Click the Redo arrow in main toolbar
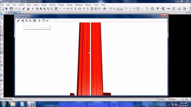The image size is (191, 107). click(x=19, y=9)
